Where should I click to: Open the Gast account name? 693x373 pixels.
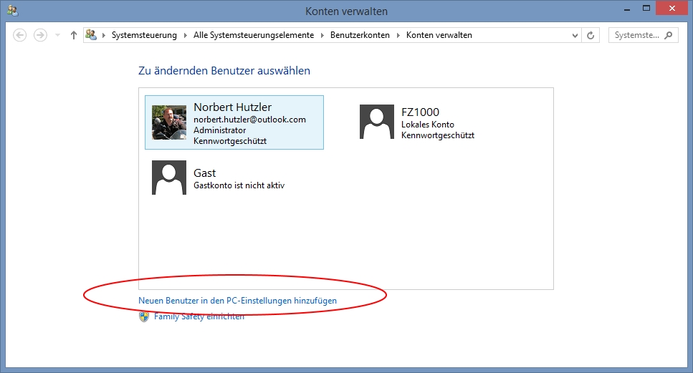pyautogui.click(x=205, y=173)
